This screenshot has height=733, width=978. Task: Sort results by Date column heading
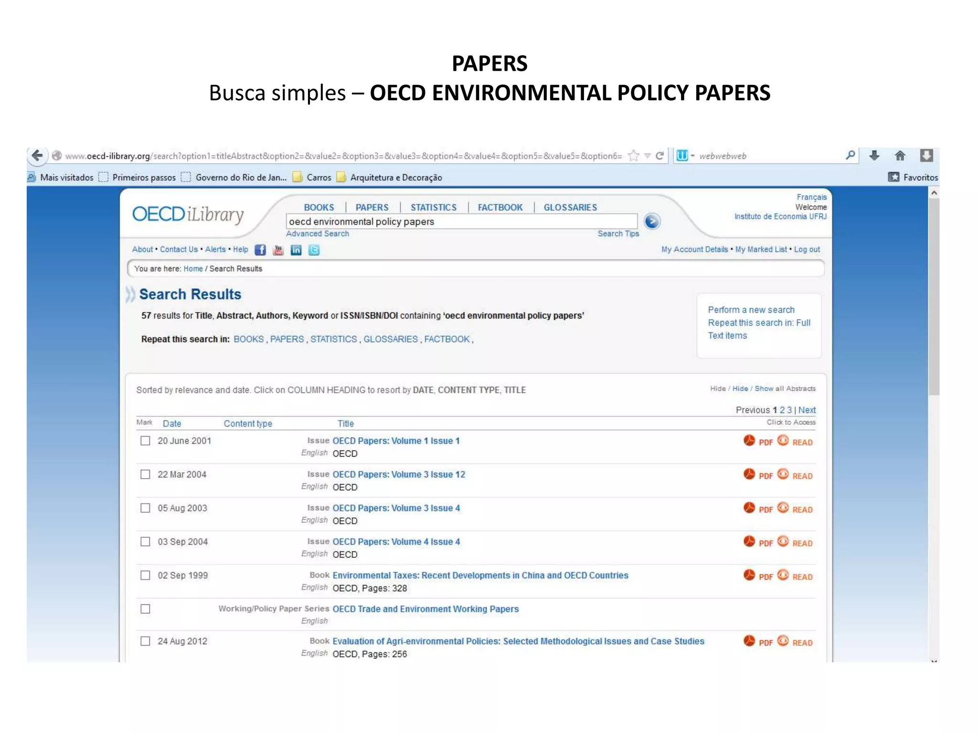pyautogui.click(x=172, y=423)
